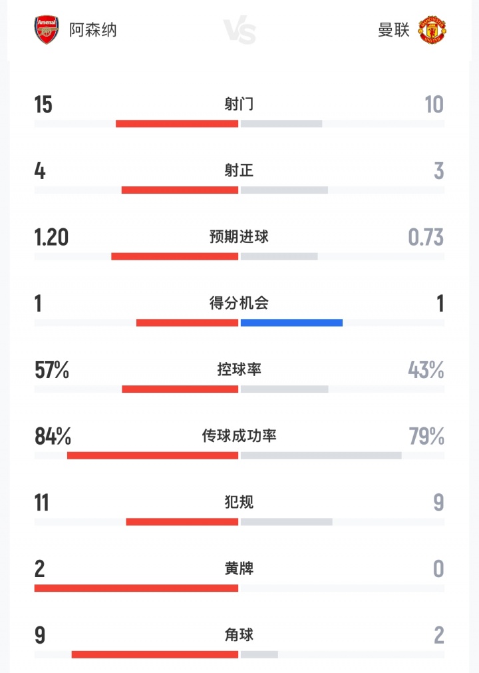Click the 黄牌 stat label
Screen dimensions: 479x673
point(239,568)
